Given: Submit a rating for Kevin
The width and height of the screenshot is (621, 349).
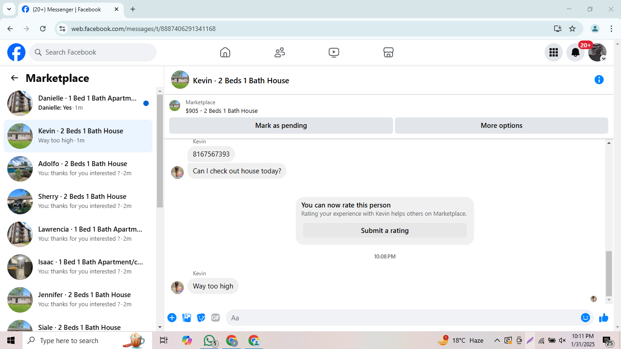Looking at the screenshot, I should (385, 231).
